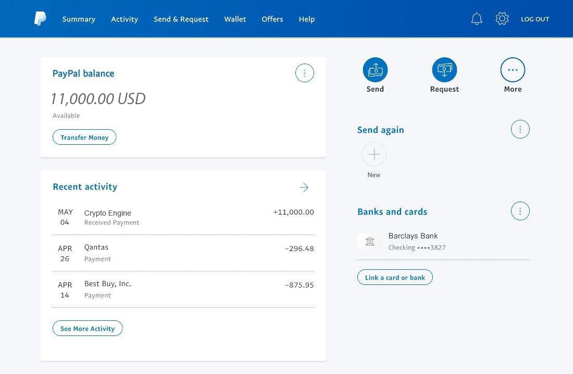
Task: Open the Best Buy, Inc. payment
Action: click(x=183, y=290)
